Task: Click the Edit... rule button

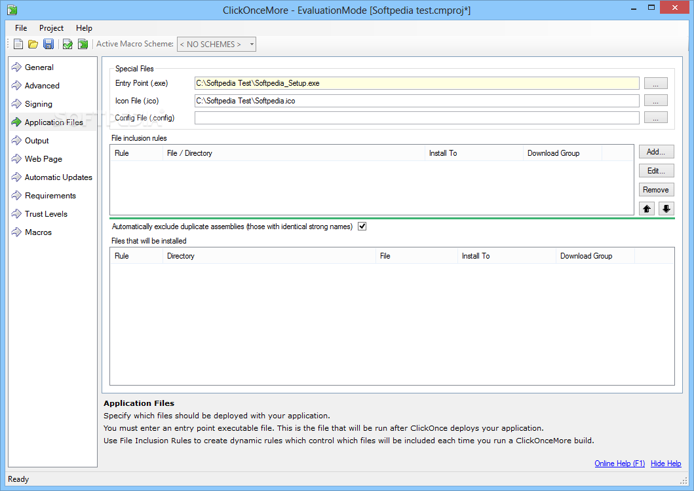Action: click(656, 171)
